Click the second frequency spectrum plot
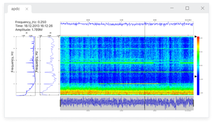 pos(49,66)
